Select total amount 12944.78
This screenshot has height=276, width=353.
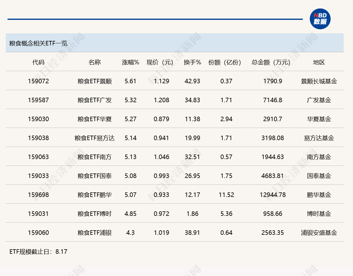pyautogui.click(x=273, y=195)
